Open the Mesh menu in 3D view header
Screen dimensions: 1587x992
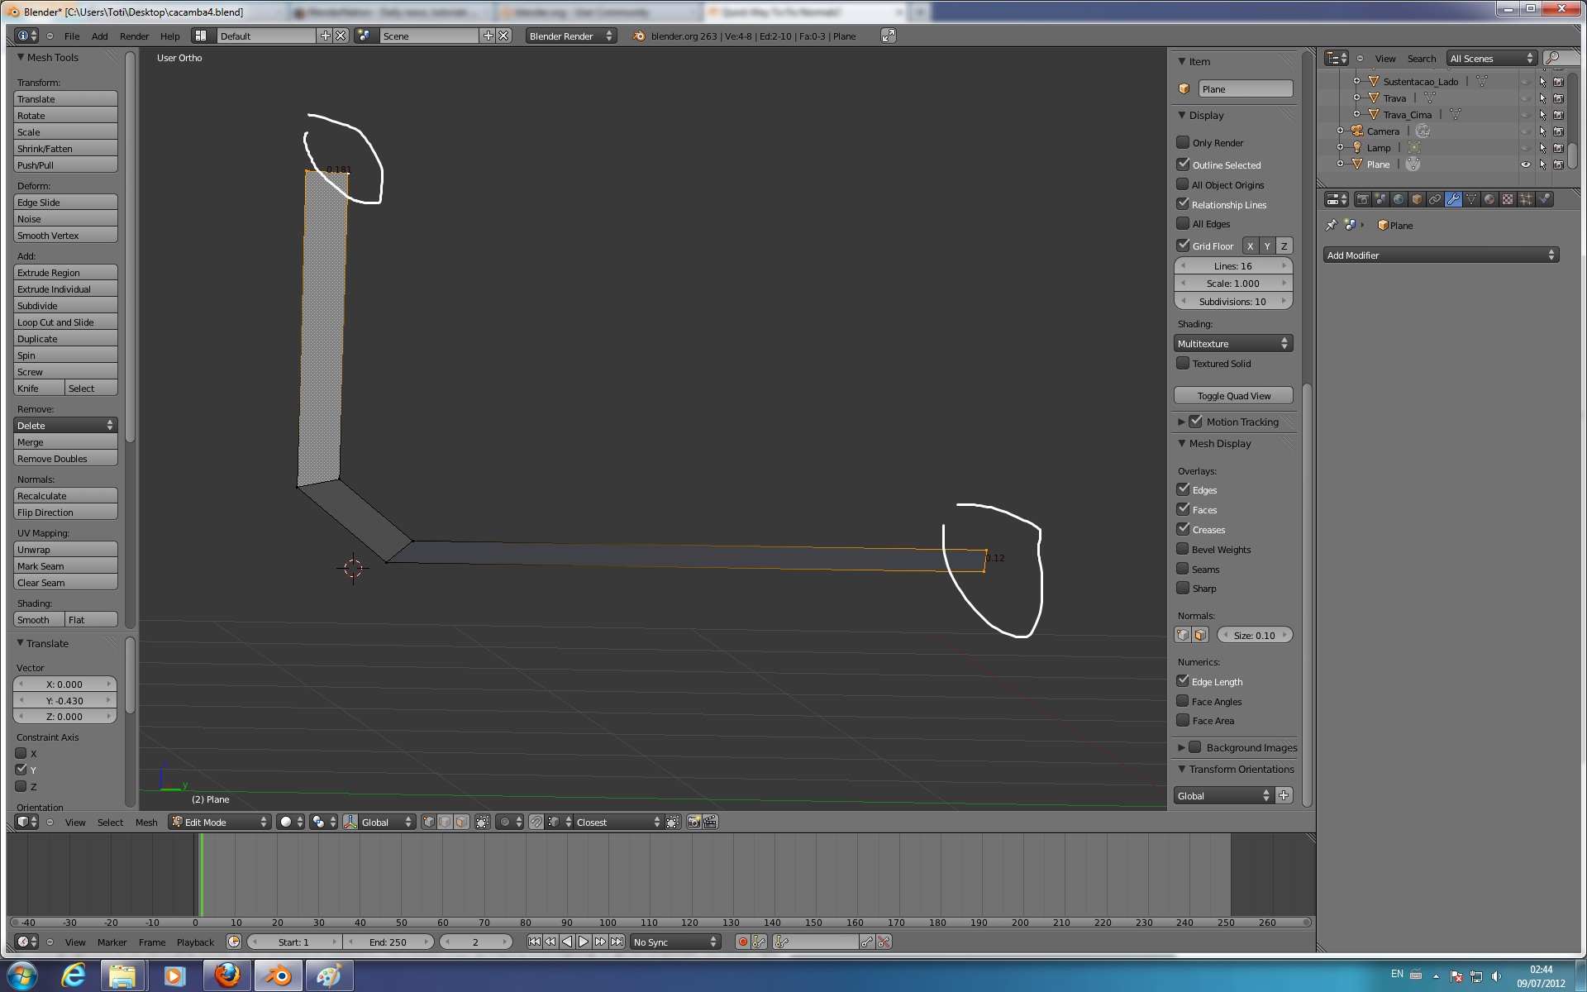pos(146,823)
